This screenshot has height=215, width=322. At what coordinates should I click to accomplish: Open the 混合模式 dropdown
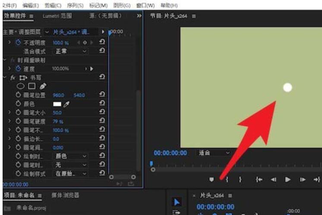(70, 51)
